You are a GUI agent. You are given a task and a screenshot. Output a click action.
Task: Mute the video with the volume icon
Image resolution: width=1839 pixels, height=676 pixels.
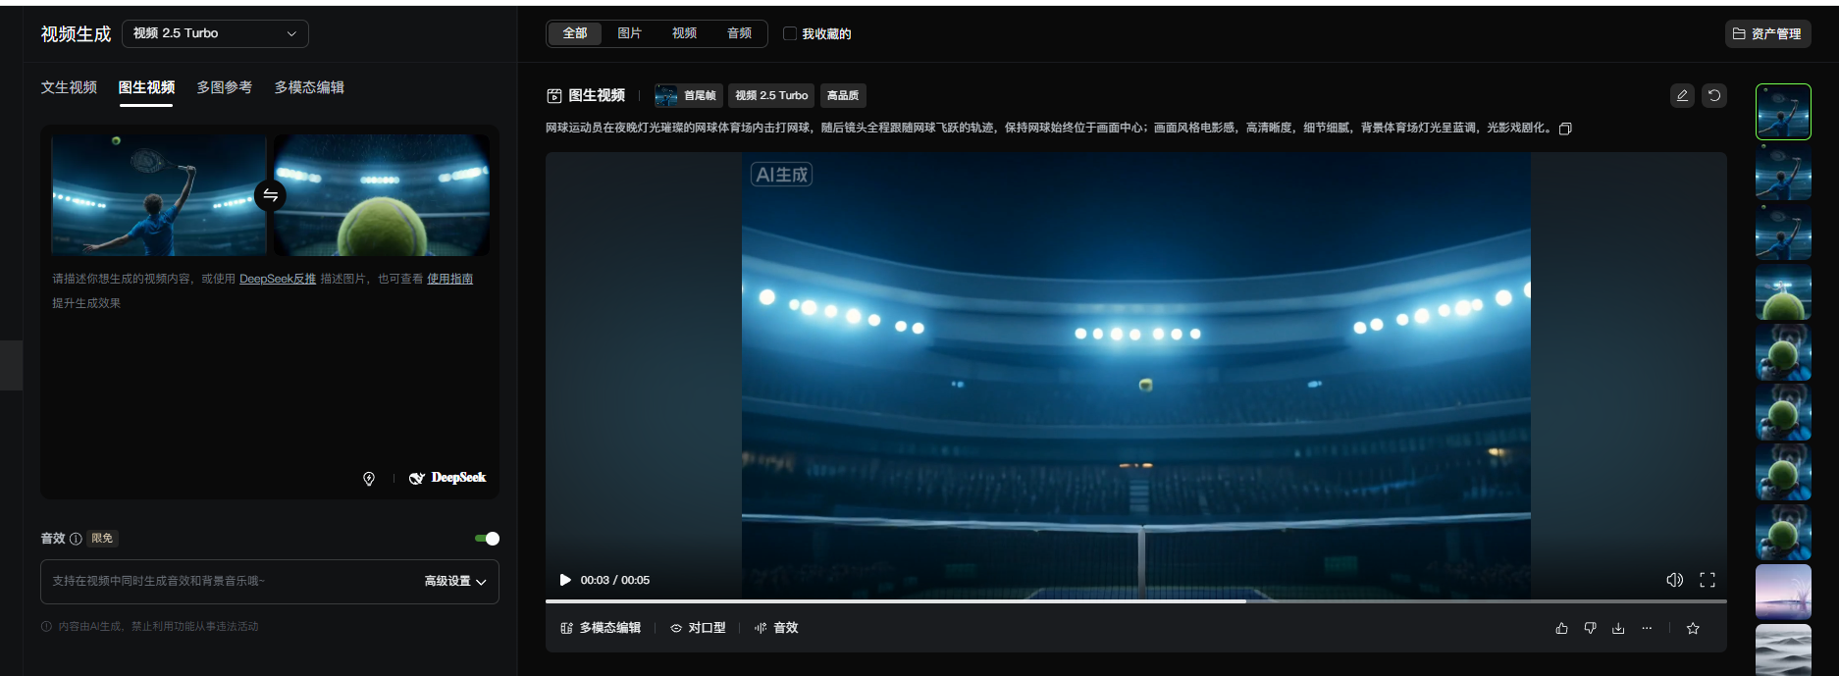coord(1674,580)
